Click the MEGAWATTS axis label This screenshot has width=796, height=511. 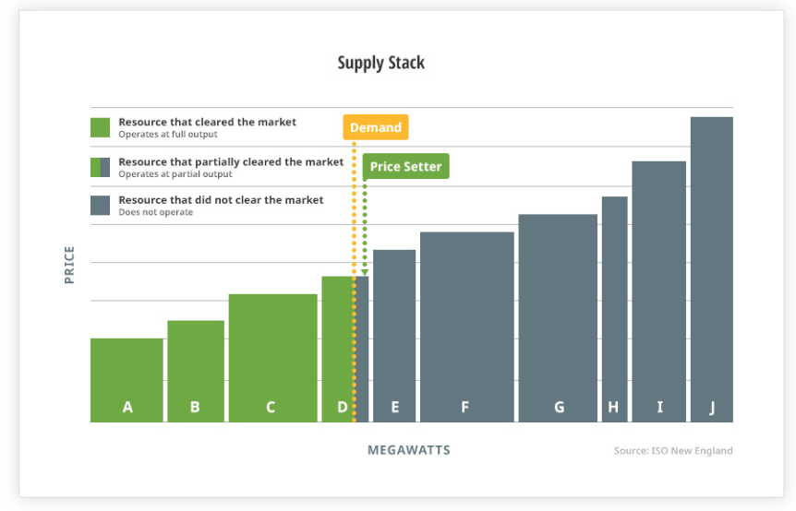(409, 450)
